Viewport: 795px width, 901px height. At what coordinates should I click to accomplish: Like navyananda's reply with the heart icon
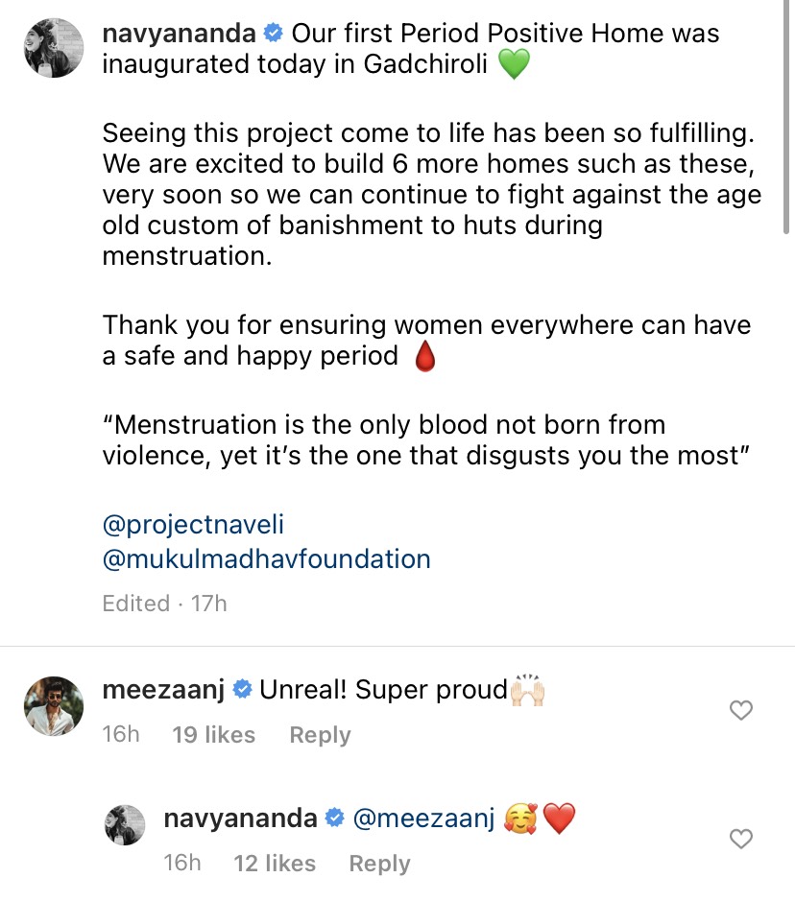[740, 839]
